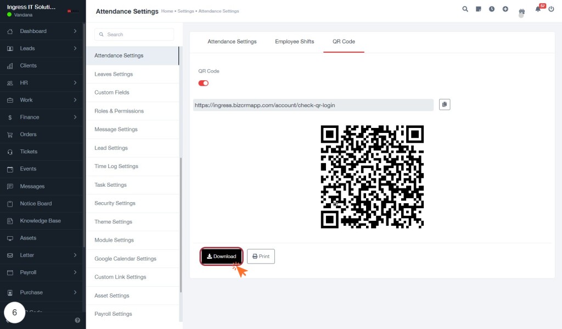Open the help question mark icon
The width and height of the screenshot is (562, 329).
click(77, 320)
